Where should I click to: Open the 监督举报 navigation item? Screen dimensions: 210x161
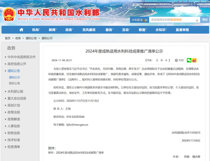pyautogui.click(x=182, y=30)
